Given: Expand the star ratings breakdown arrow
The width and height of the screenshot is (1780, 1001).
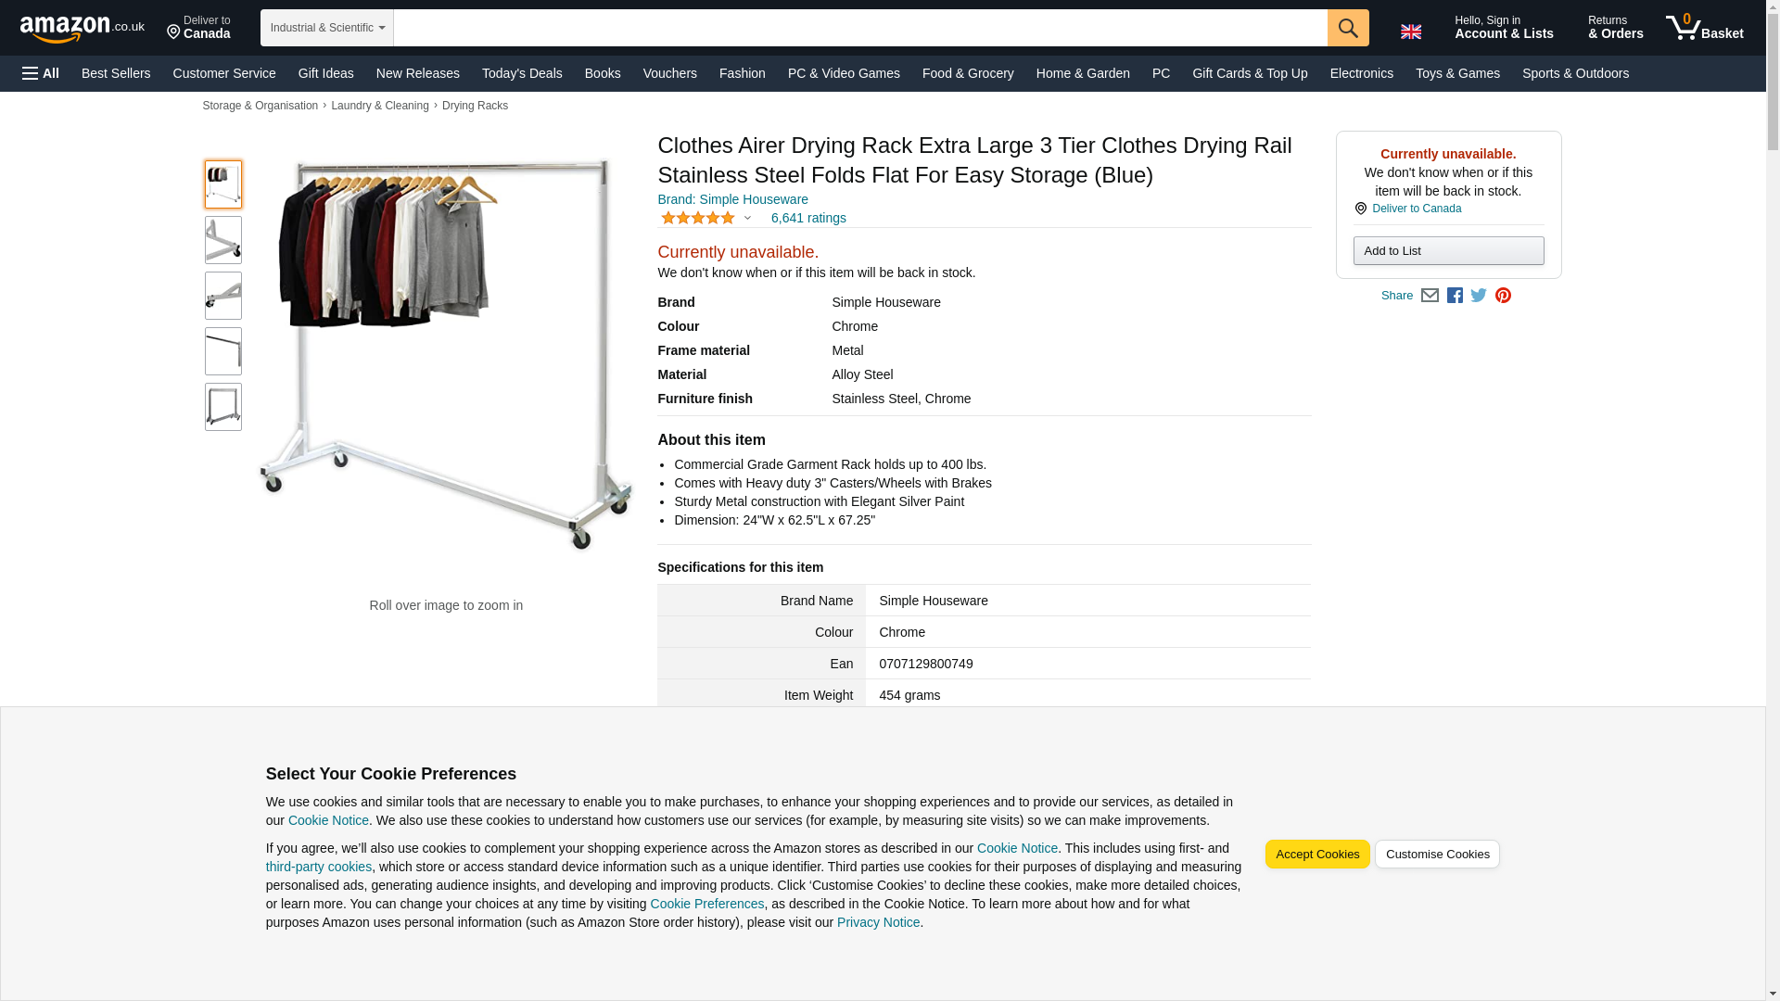Looking at the screenshot, I should (x=747, y=219).
